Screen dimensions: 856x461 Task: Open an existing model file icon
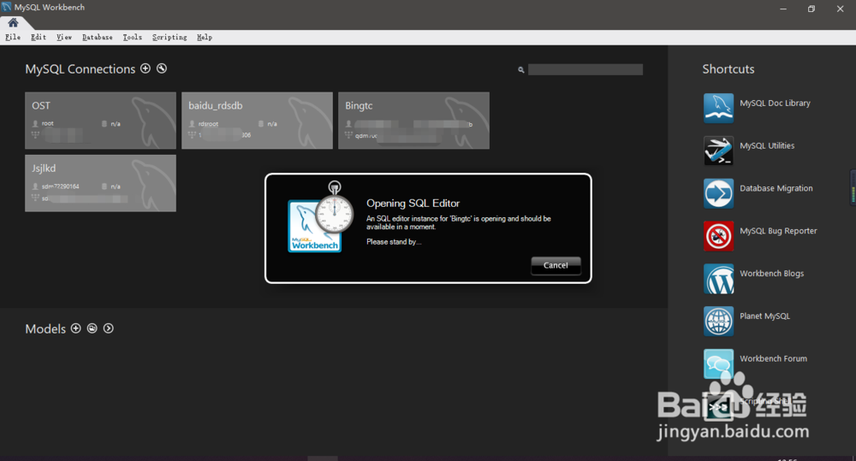pyautogui.click(x=92, y=328)
